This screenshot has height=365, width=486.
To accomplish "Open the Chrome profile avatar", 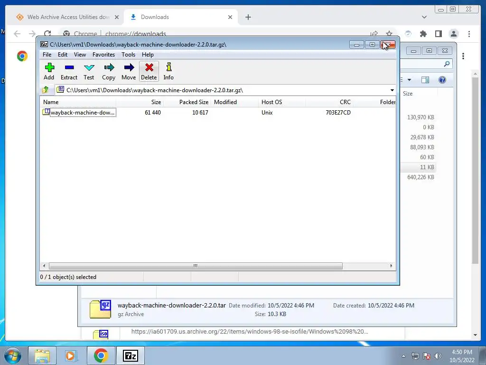I will click(x=454, y=34).
